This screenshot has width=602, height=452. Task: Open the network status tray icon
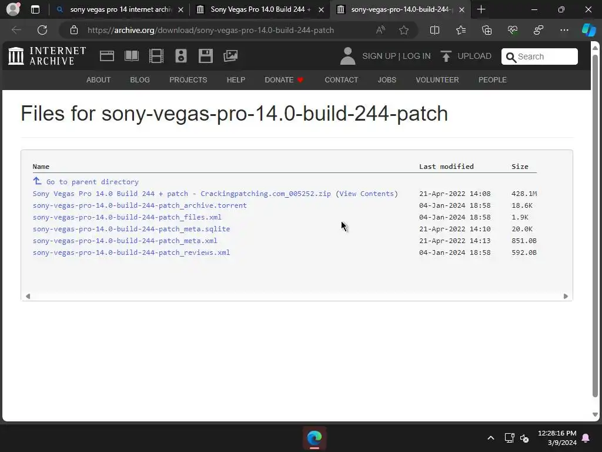510,438
